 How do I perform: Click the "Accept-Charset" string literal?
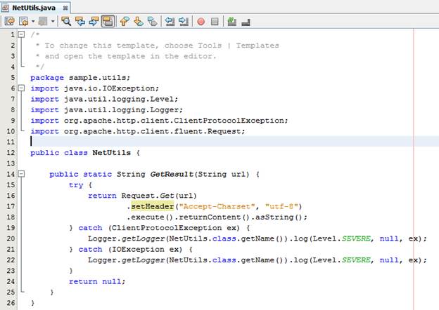(x=217, y=206)
